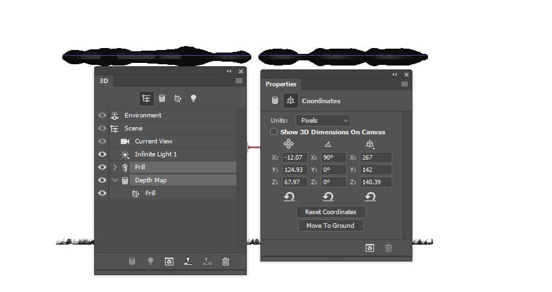
Task: Expand the Frill mesh item
Action: coord(115,167)
